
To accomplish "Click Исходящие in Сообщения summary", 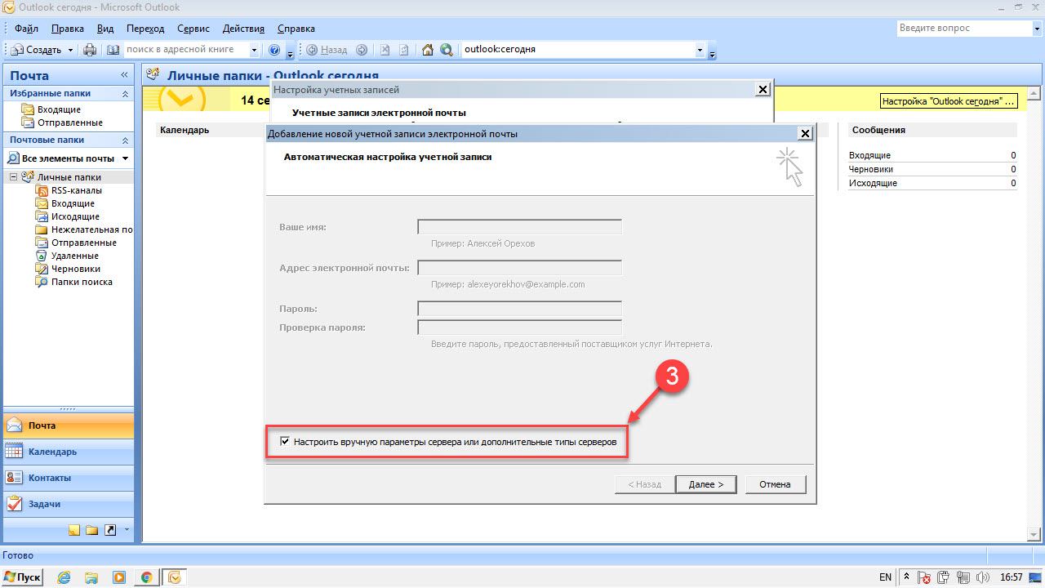I will tap(873, 183).
